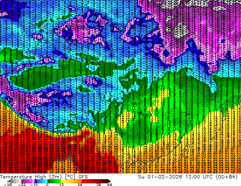
Task: Click the gray segment of the legend color bar
Action: point(14,181)
